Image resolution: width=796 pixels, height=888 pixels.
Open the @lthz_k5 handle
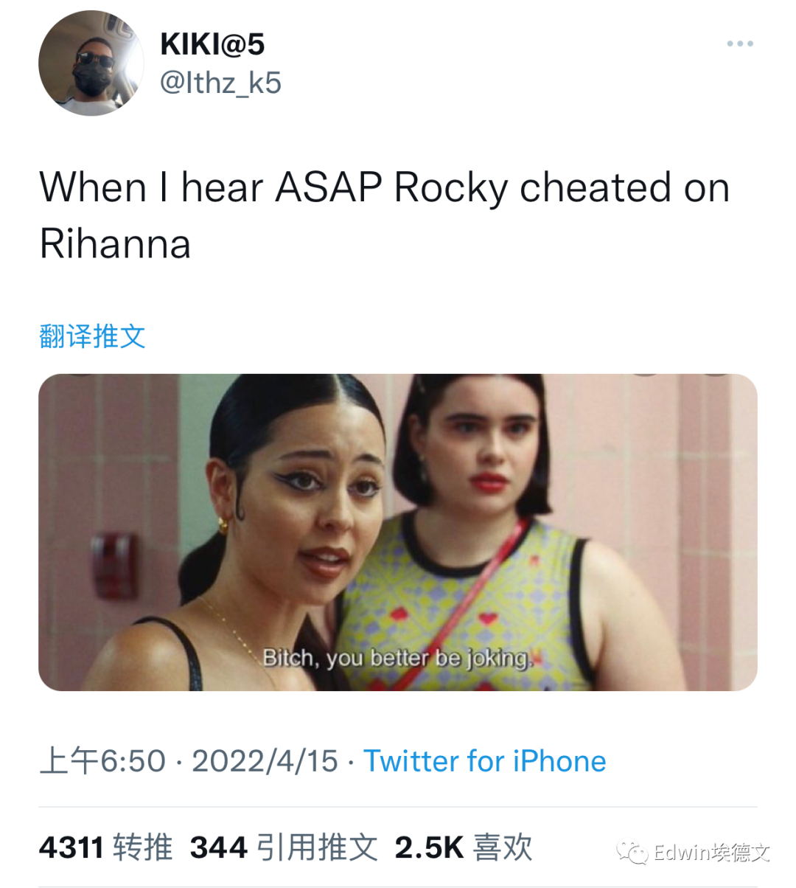[x=220, y=83]
